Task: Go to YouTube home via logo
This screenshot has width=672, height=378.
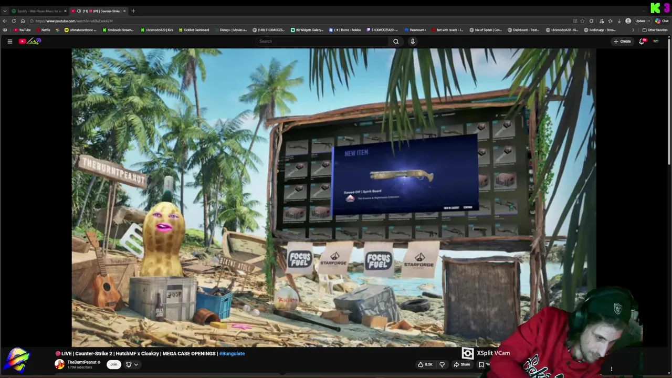Action: (x=30, y=41)
